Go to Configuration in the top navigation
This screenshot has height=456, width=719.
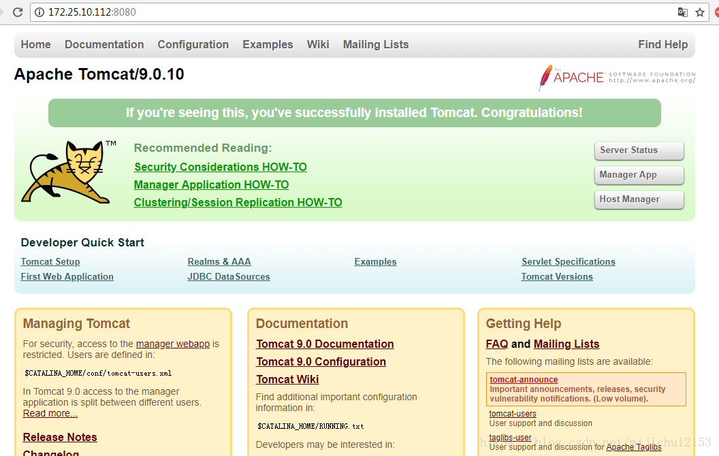pos(193,44)
